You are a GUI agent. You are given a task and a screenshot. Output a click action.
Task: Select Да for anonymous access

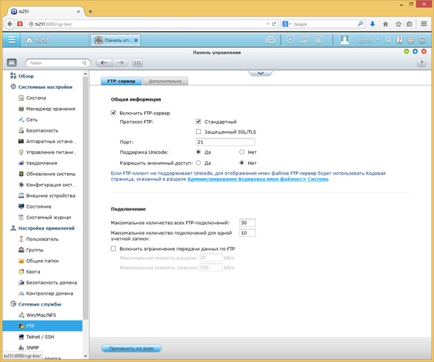point(198,163)
